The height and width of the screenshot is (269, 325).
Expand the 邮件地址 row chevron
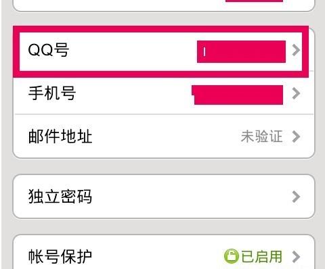coord(296,137)
